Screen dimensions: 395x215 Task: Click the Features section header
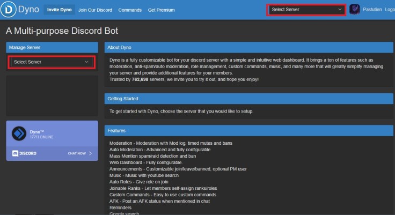click(248, 131)
